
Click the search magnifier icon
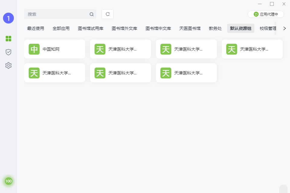pyautogui.click(x=92, y=14)
